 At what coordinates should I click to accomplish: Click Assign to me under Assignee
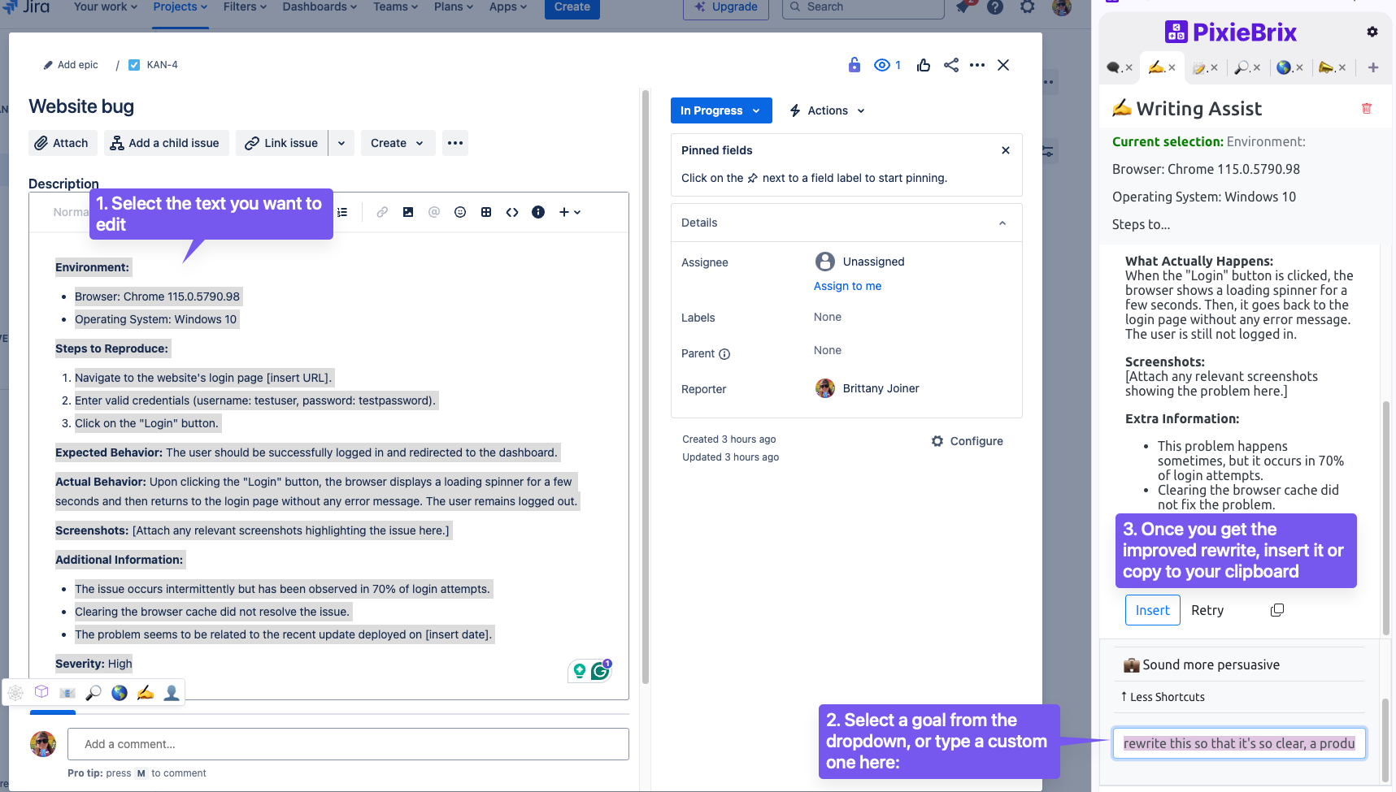[x=847, y=286]
